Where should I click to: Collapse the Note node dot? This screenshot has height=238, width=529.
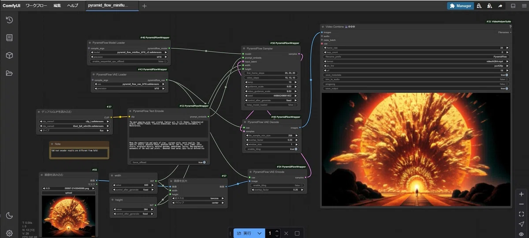[52, 144]
